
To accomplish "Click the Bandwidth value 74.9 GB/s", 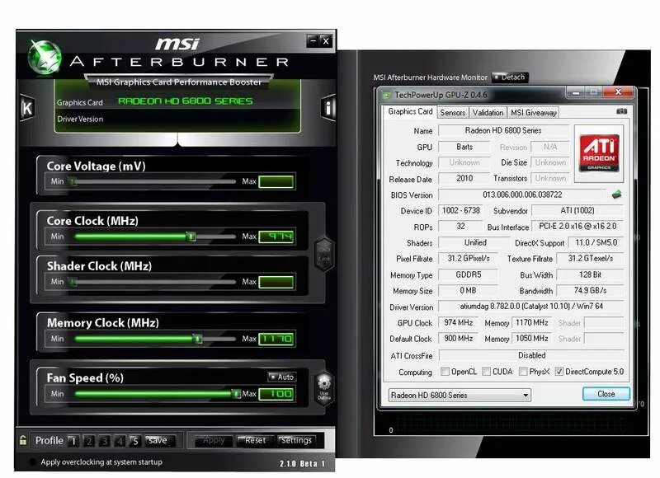I will (x=590, y=290).
